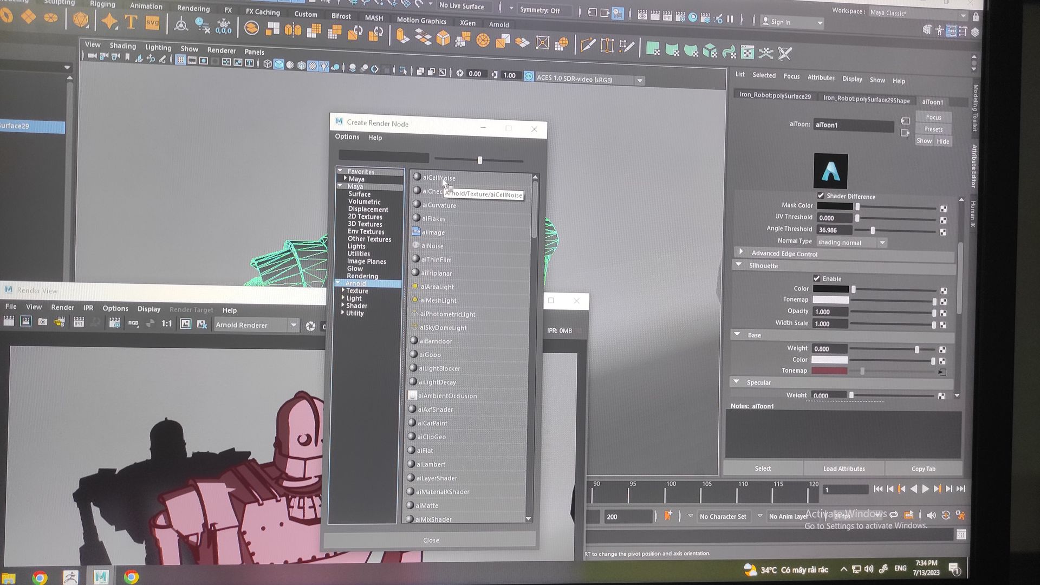Toggle auto keyframe button near timeline

tap(946, 515)
